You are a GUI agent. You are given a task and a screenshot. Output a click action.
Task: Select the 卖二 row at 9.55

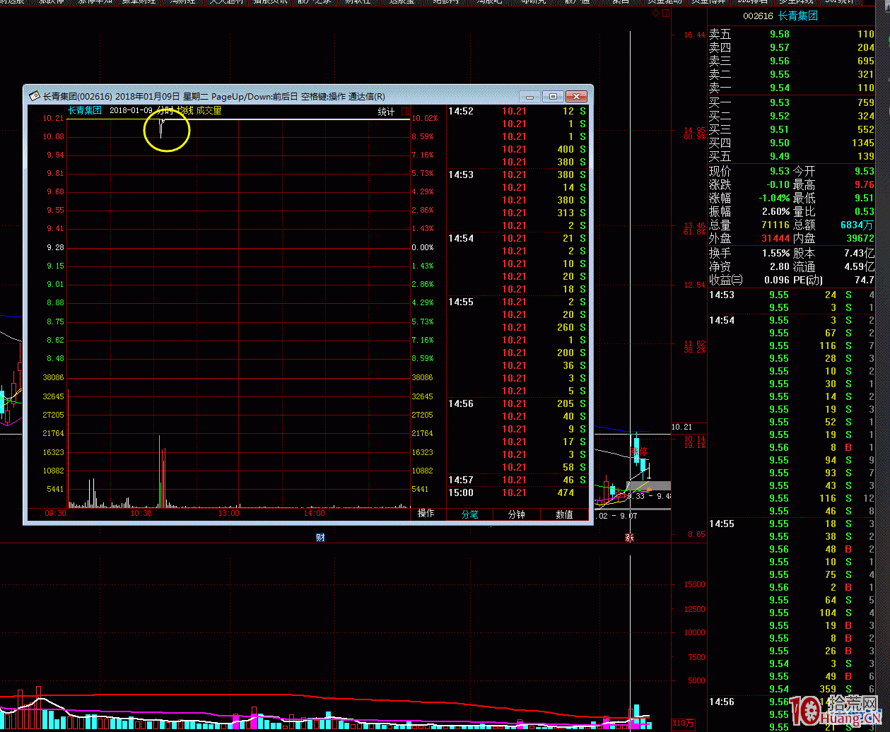point(792,74)
